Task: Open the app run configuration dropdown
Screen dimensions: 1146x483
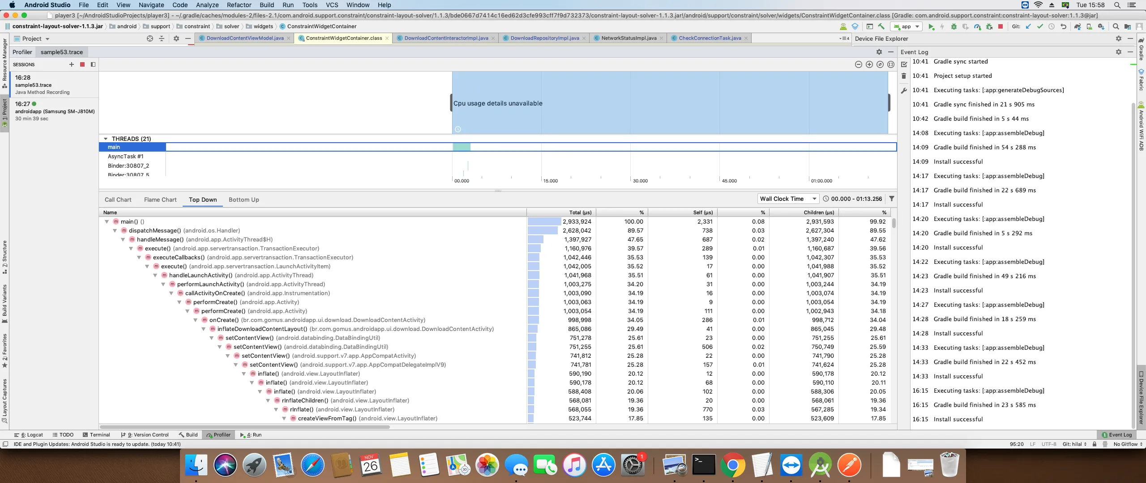Action: (x=906, y=27)
